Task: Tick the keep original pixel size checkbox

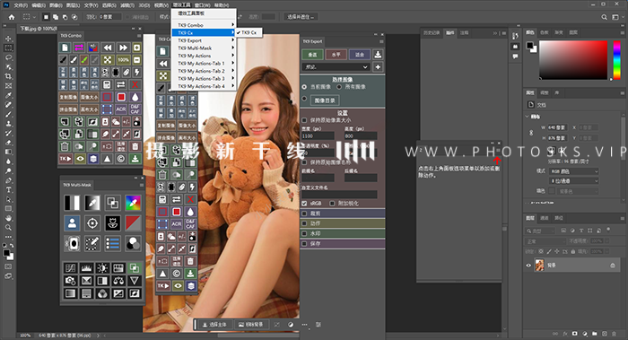Action: (x=304, y=120)
